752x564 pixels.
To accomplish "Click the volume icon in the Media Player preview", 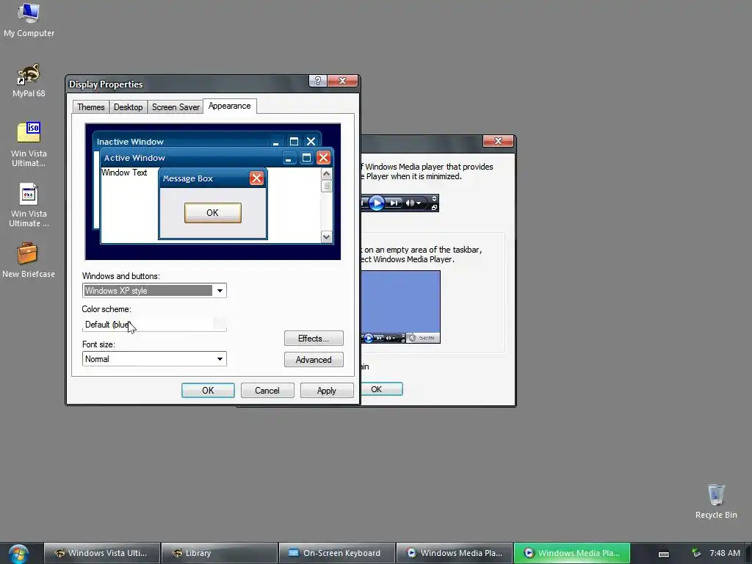I will coord(410,203).
